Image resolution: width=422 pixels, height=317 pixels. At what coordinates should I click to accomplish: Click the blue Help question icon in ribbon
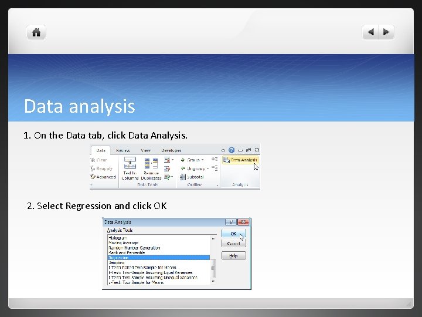[232, 150]
